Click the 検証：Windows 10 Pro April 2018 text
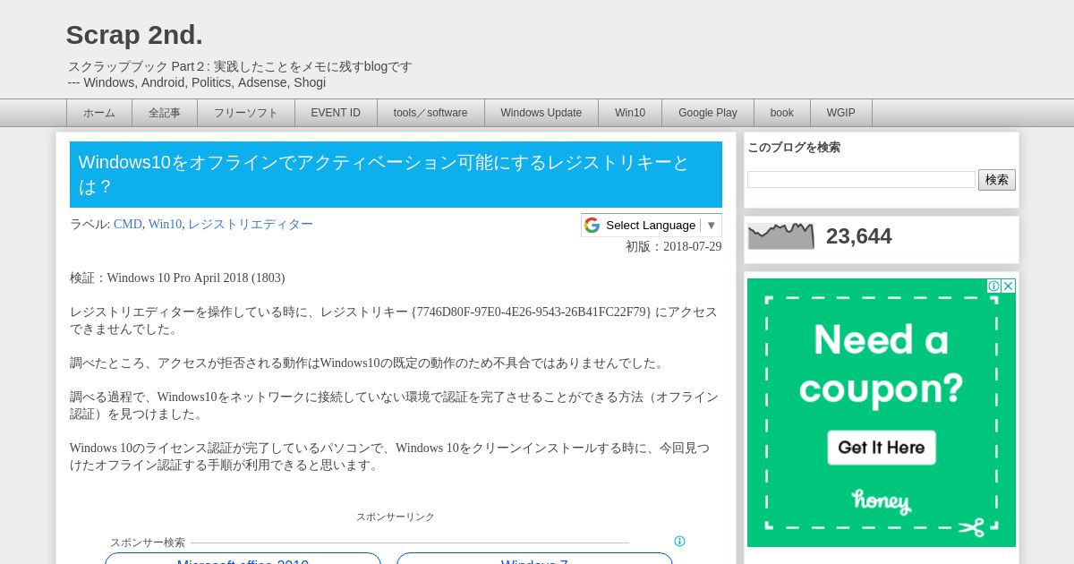 pos(177,278)
